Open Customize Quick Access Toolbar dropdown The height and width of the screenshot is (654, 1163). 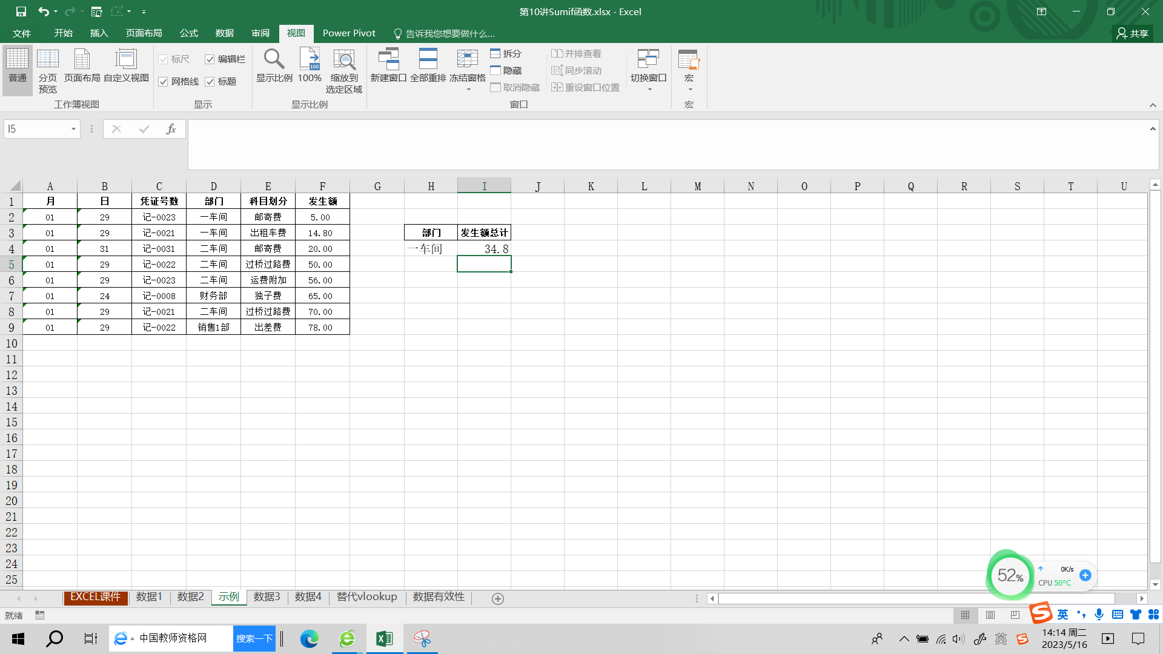tap(144, 12)
